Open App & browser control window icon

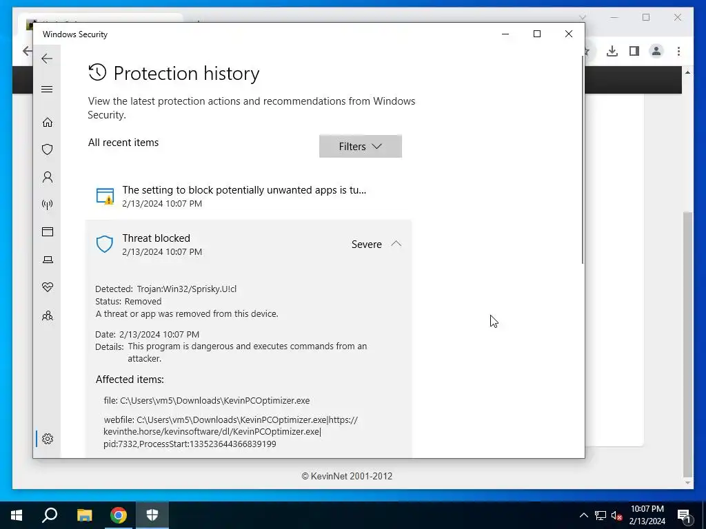point(48,231)
